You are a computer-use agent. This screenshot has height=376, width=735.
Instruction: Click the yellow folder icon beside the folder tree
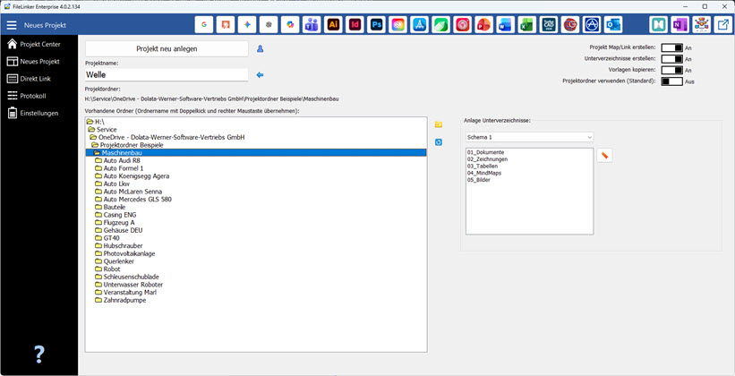click(439, 124)
